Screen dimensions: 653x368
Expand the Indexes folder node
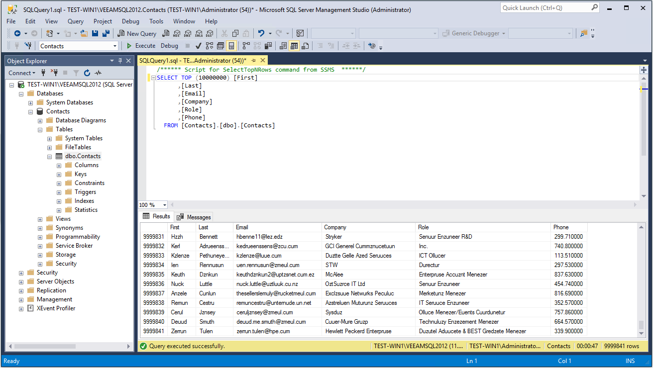(59, 201)
